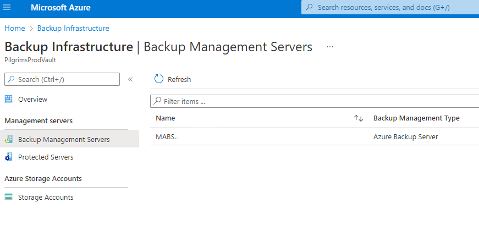Click the Name column header
479x230 pixels.
166,118
